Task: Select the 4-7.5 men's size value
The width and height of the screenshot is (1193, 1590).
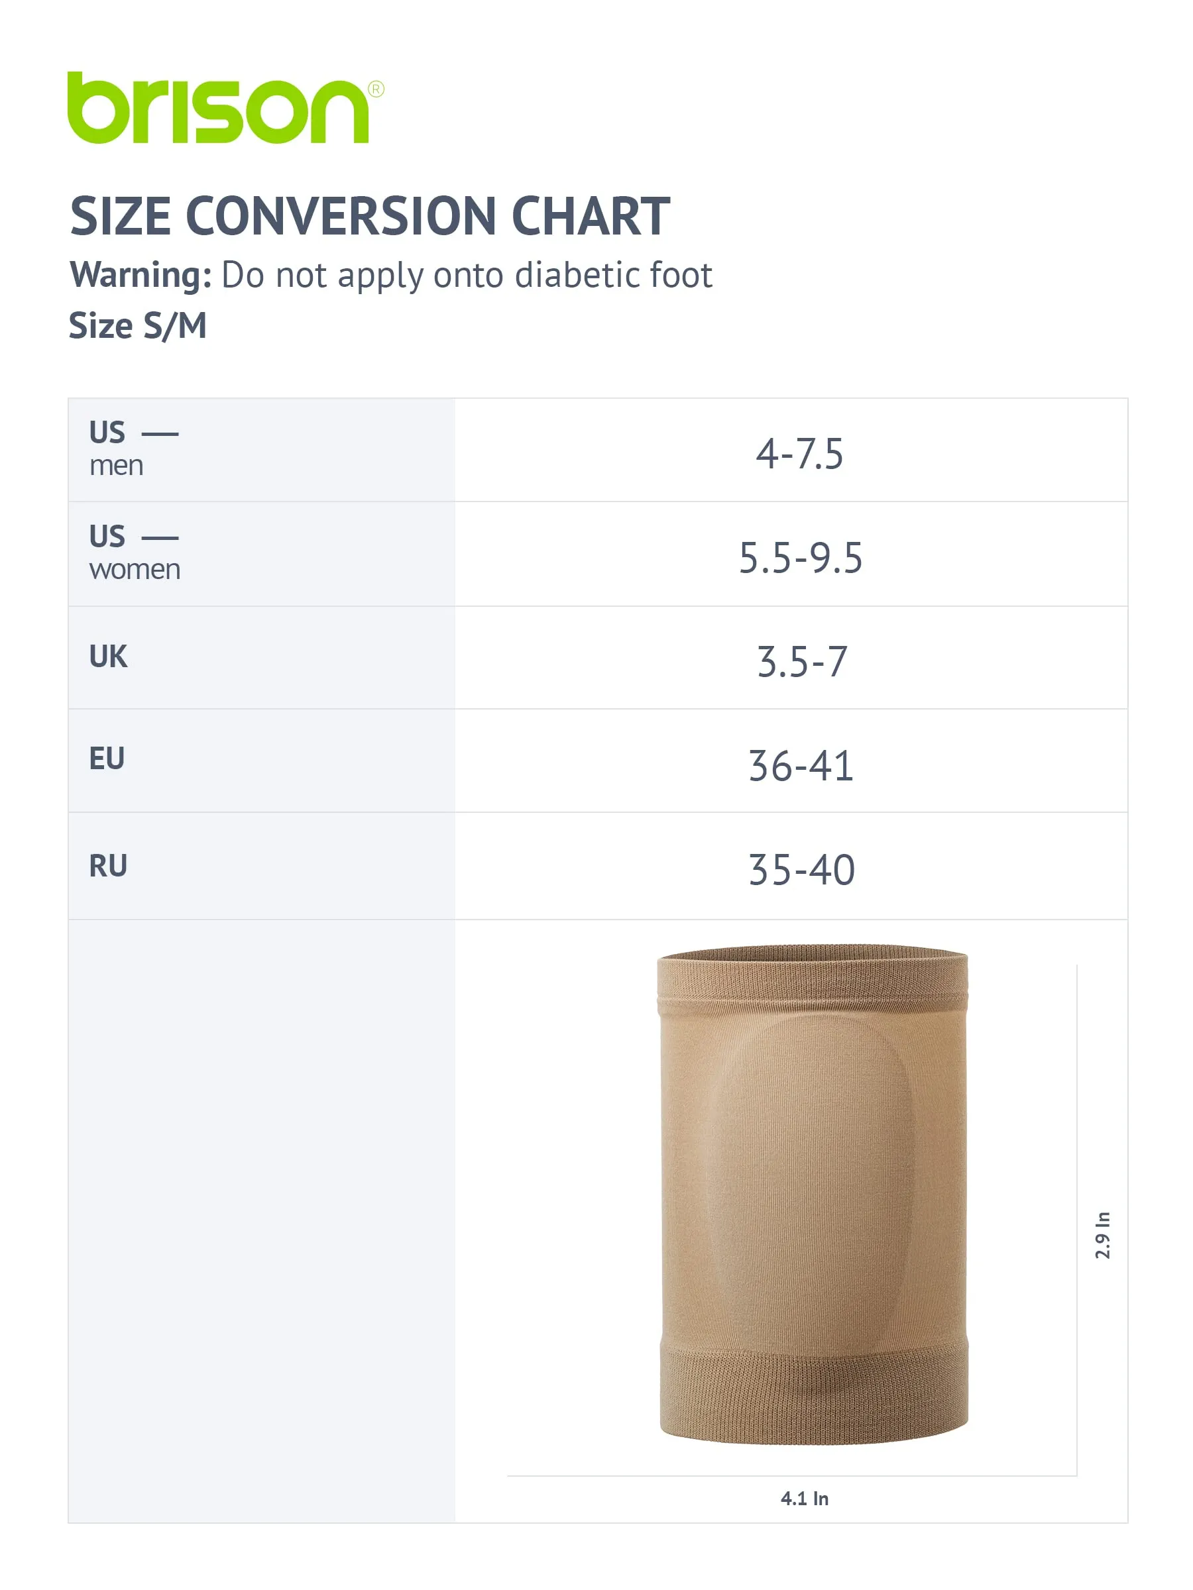Action: point(800,454)
